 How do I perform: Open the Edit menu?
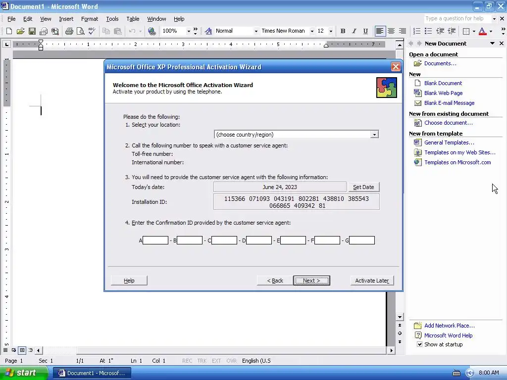pyautogui.click(x=28, y=19)
